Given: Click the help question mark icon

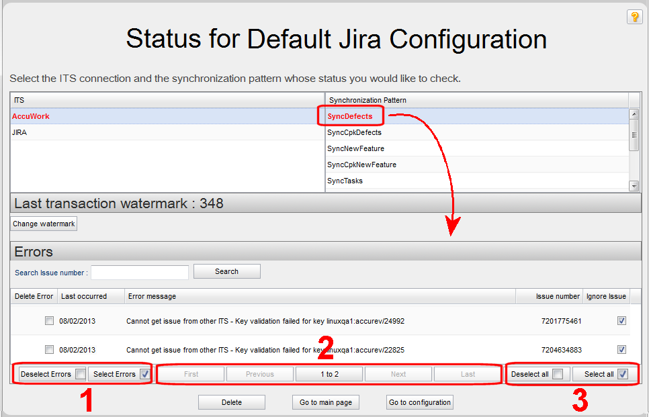Looking at the screenshot, I should (634, 17).
